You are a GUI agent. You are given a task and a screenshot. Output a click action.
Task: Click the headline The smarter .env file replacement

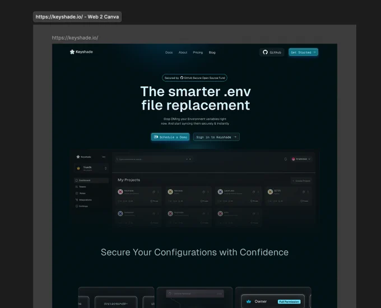click(x=196, y=98)
